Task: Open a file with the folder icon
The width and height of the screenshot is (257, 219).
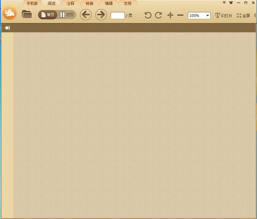Action: tap(27, 14)
